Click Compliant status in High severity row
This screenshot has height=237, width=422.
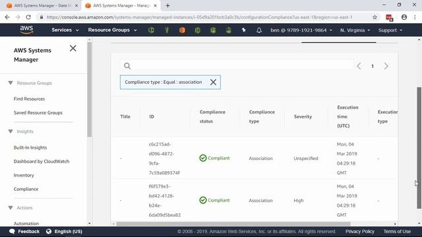[x=214, y=200]
